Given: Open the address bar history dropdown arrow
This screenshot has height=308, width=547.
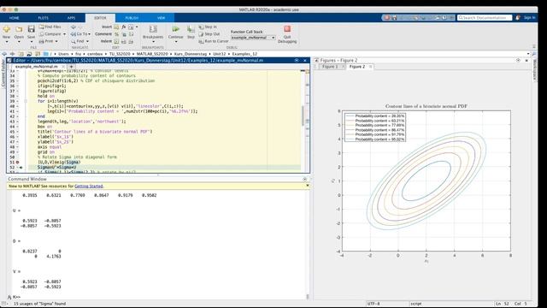Looking at the screenshot, I should (x=528, y=54).
